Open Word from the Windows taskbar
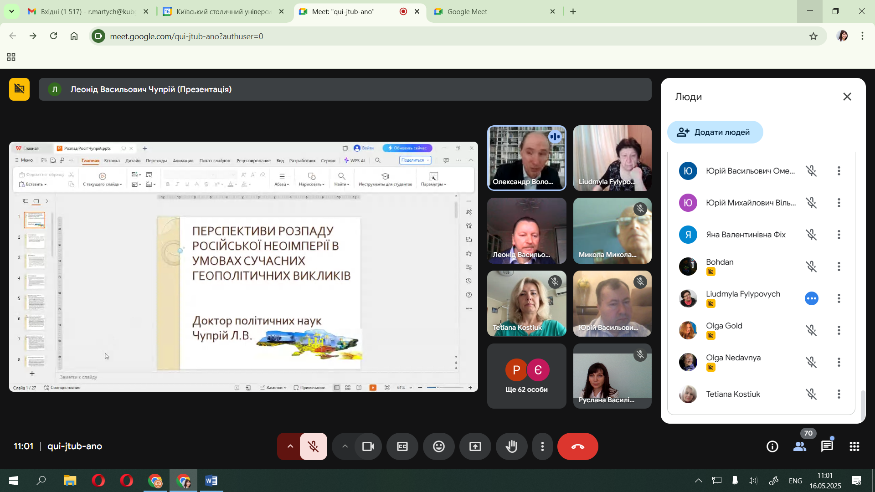 coord(211,481)
